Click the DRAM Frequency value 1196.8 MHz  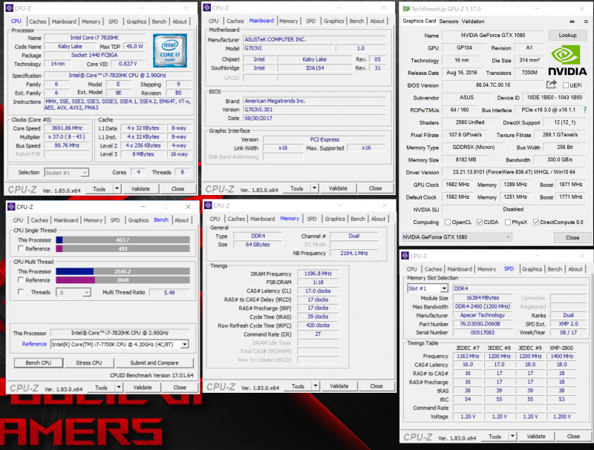pyautogui.click(x=318, y=274)
